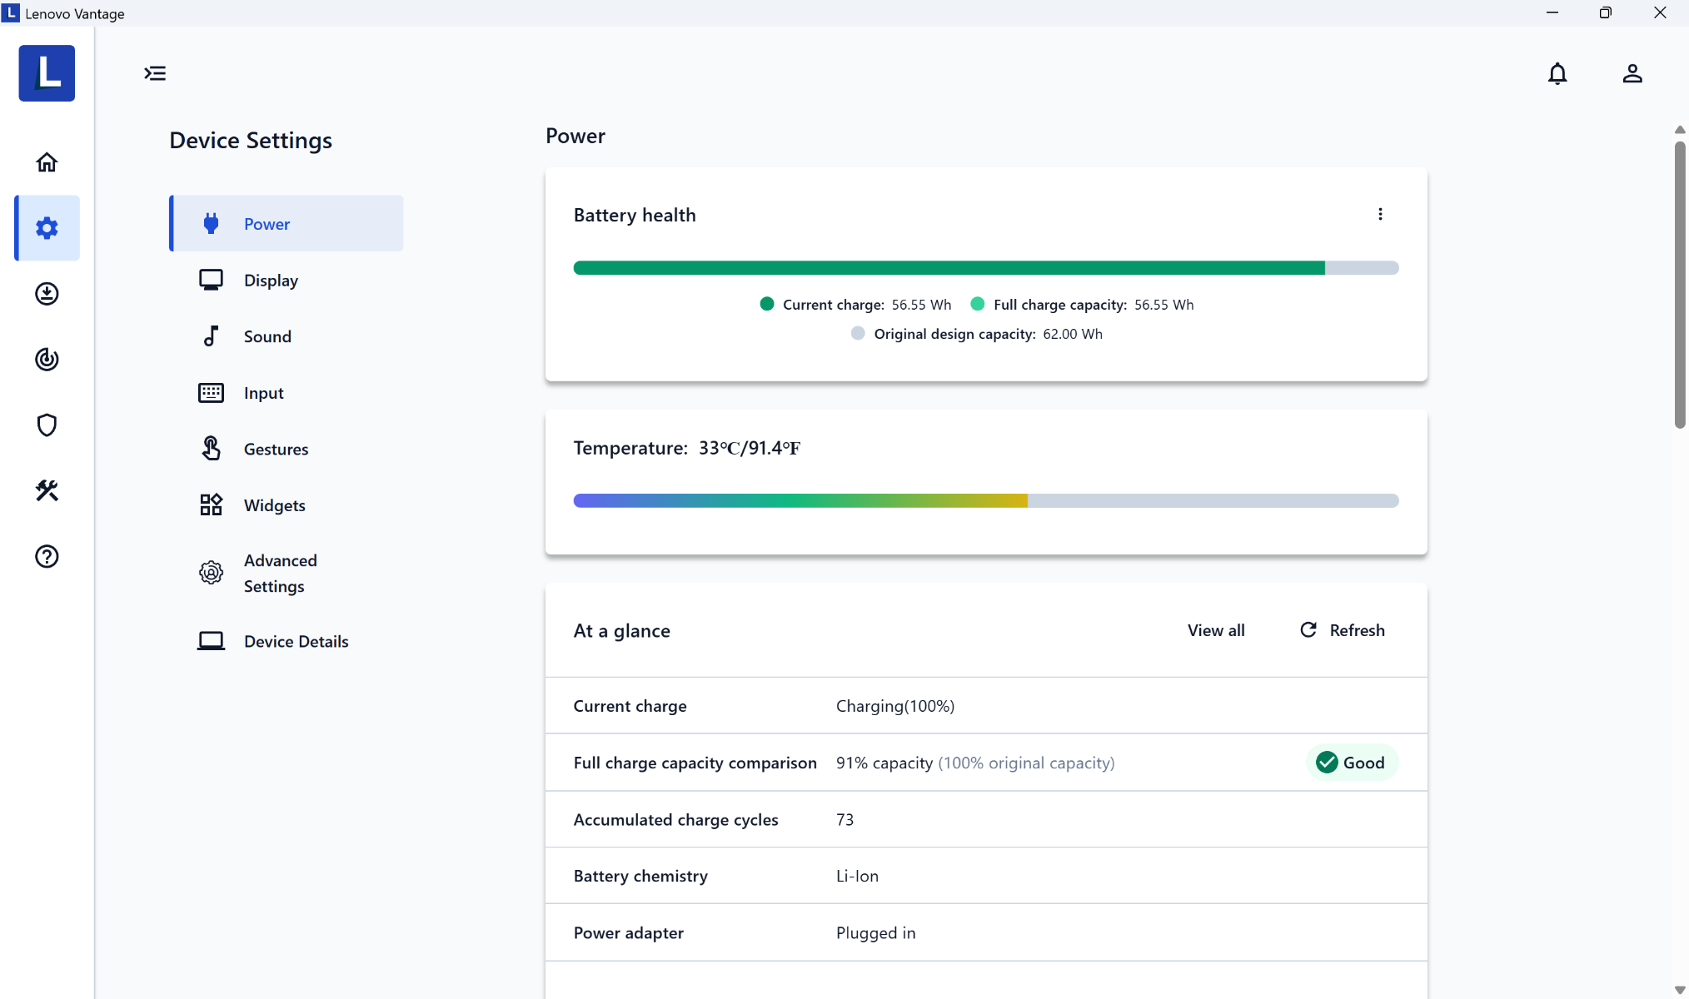Click the tools wrench hammer icon
Screen dimensions: 1689x999
click(x=47, y=491)
